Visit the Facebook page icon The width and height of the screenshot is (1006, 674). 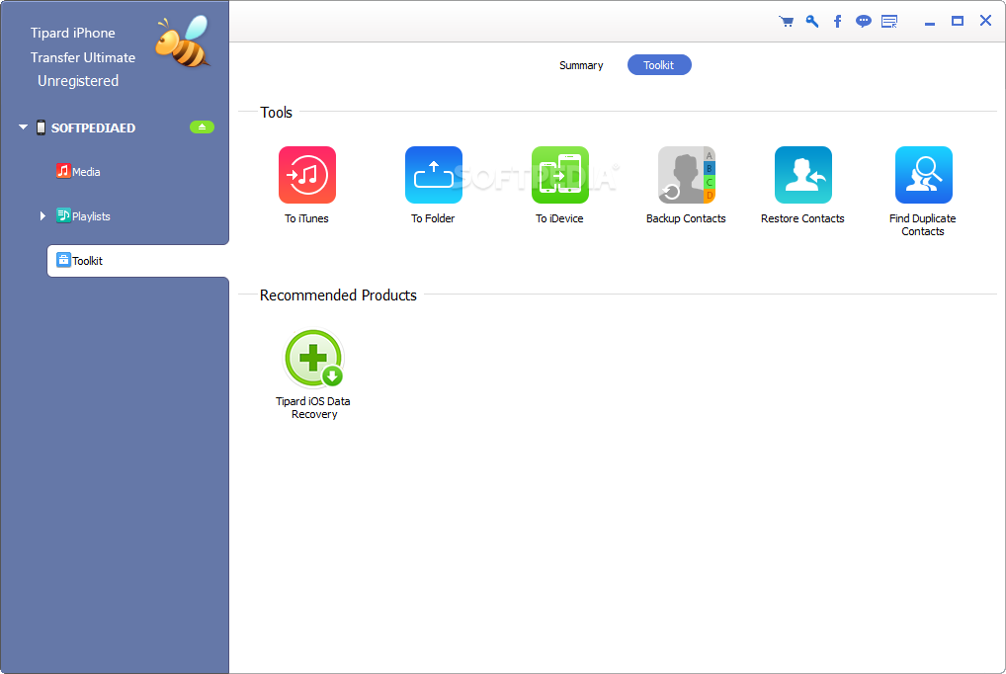click(x=837, y=21)
